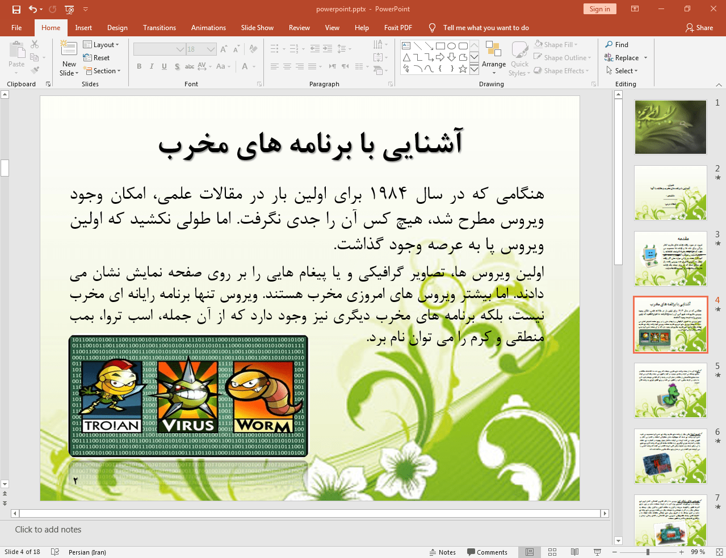Image resolution: width=726 pixels, height=558 pixels.
Task: Open the Arrange tool in Drawing group
Action: (493, 57)
